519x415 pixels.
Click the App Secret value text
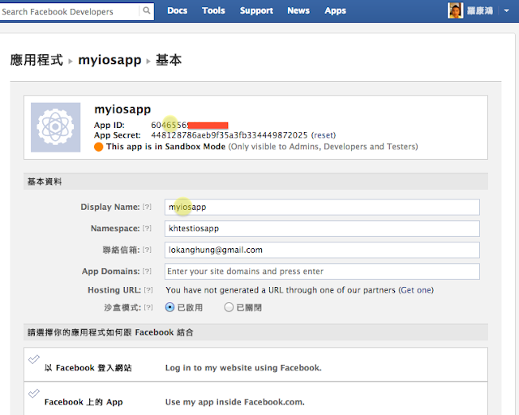point(229,135)
